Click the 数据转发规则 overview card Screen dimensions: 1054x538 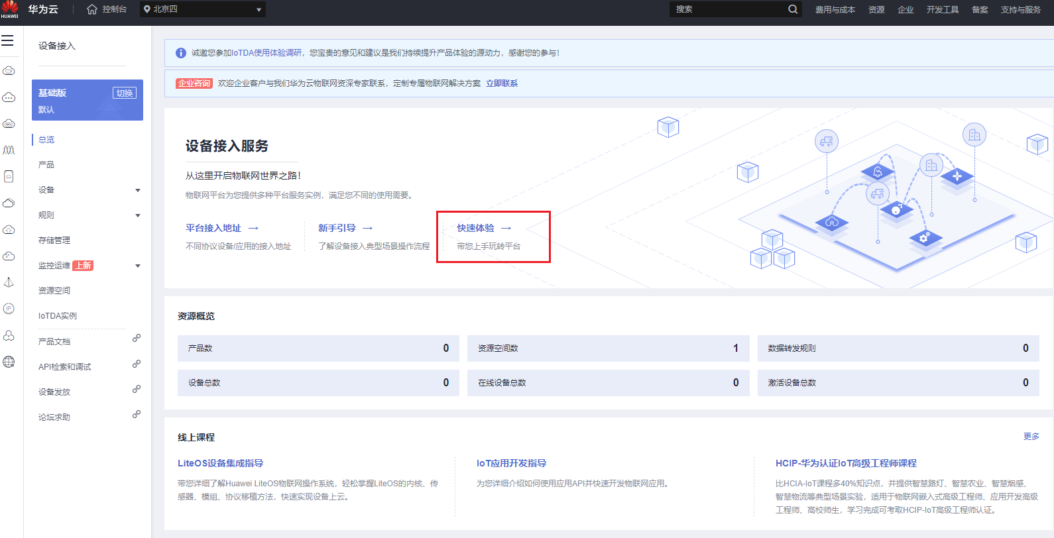[x=898, y=349]
